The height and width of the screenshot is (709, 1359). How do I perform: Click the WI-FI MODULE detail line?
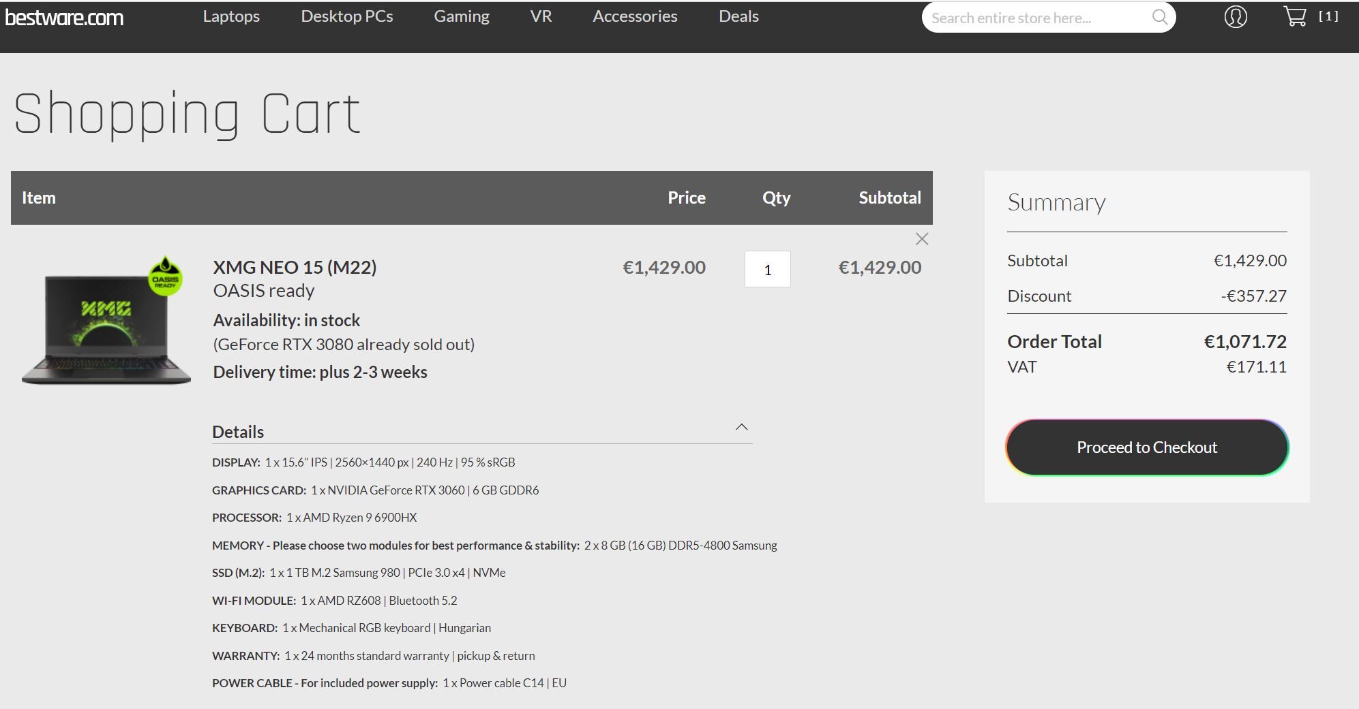click(334, 601)
